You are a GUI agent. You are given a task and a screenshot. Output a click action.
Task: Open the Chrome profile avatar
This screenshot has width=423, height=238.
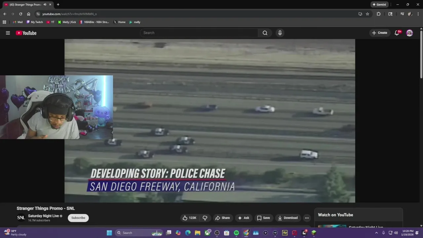(410, 14)
